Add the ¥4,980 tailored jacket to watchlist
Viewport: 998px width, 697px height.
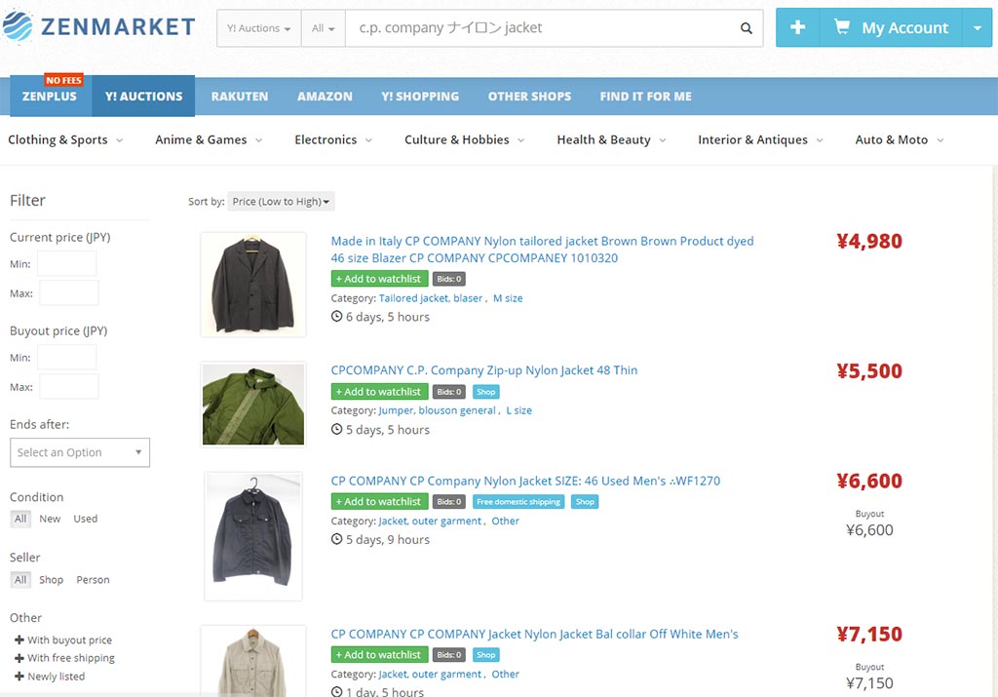379,279
